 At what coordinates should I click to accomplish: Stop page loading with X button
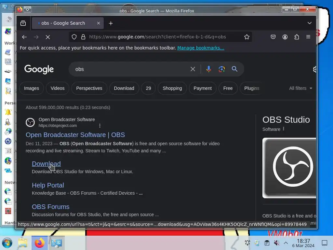pyautogui.click(x=48, y=37)
